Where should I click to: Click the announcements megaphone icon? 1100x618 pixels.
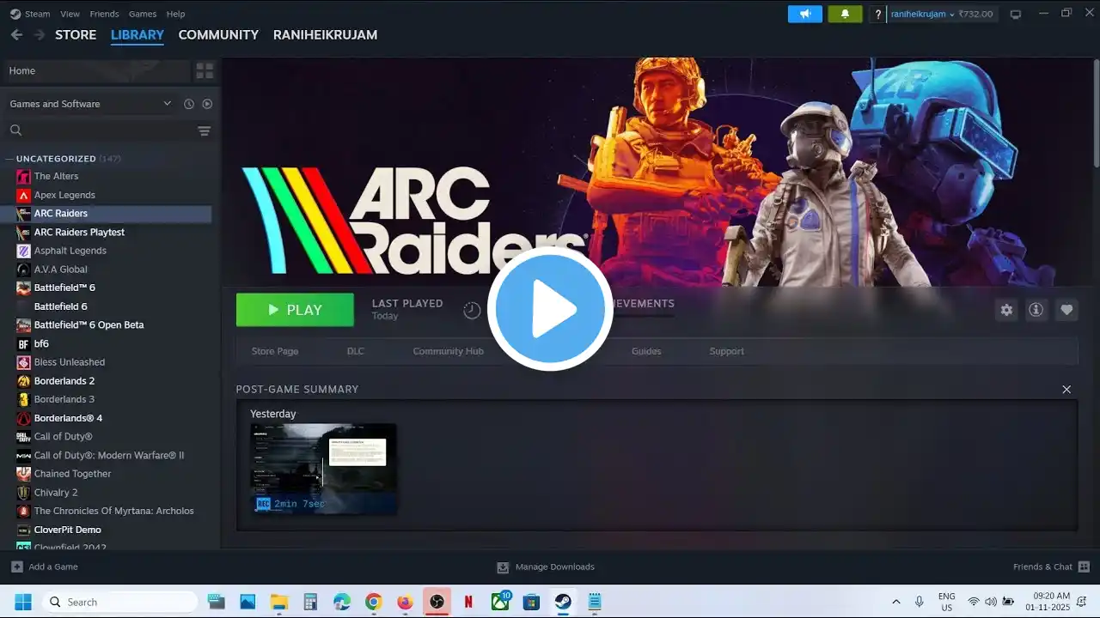pos(805,14)
